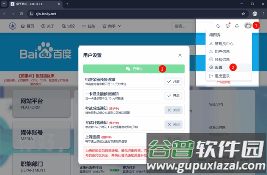
Task: Click the green 已绑定 WeChat button
Action: click(x=134, y=69)
